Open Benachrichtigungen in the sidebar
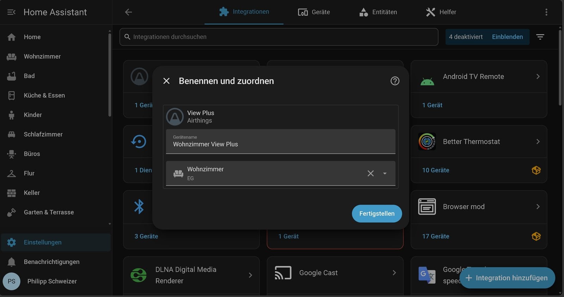The height and width of the screenshot is (297, 564). (x=56, y=262)
